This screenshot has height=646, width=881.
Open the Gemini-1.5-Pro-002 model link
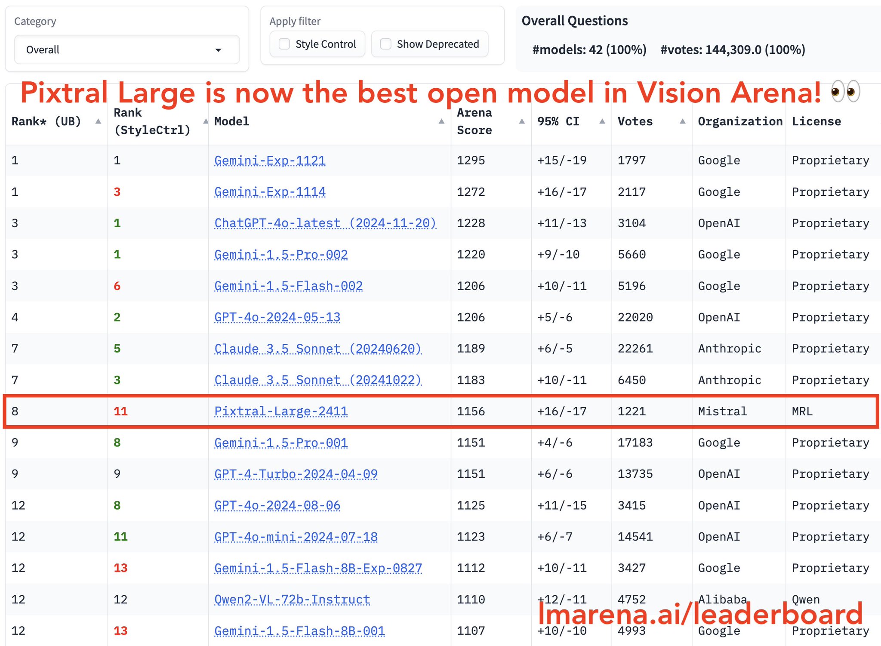click(281, 254)
